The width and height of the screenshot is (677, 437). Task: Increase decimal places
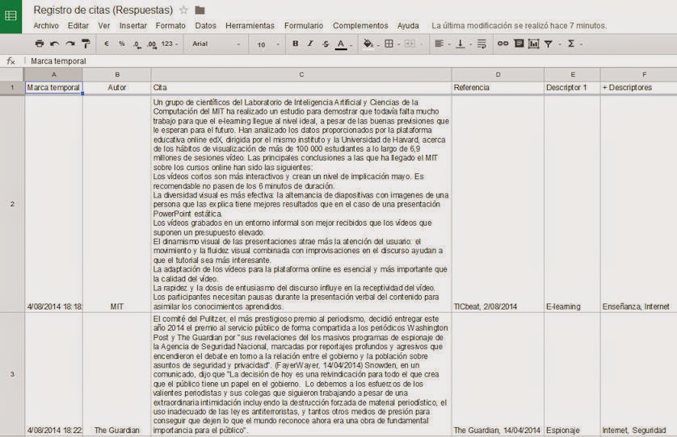click(152, 44)
